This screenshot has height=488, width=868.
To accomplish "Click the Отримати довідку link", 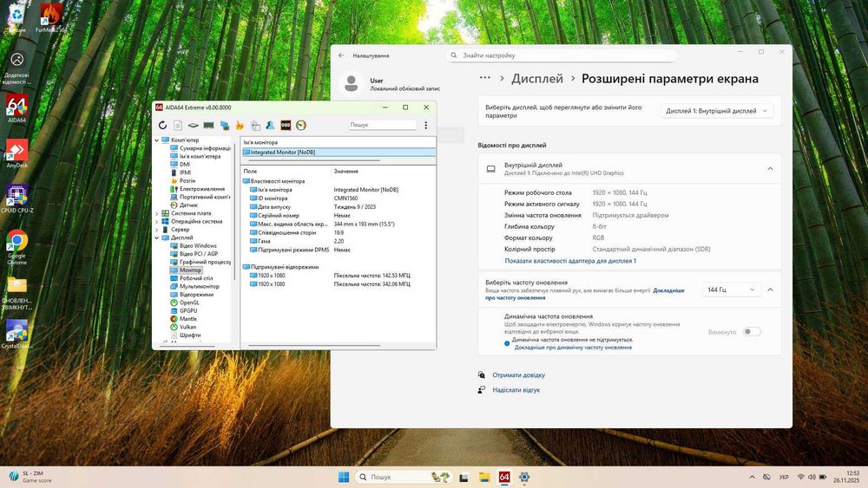I will point(519,375).
